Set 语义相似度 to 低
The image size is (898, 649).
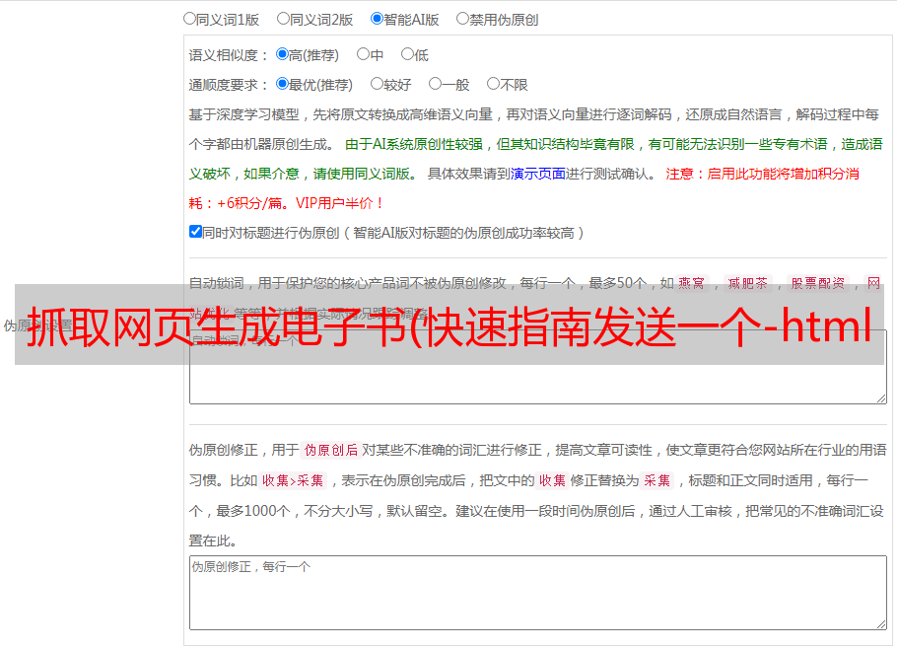tap(407, 54)
